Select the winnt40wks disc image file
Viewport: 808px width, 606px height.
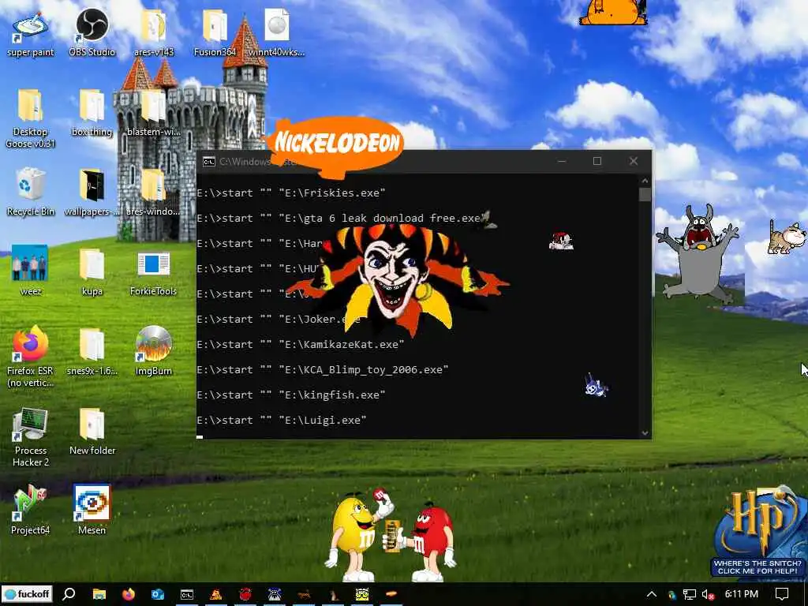tap(277, 33)
